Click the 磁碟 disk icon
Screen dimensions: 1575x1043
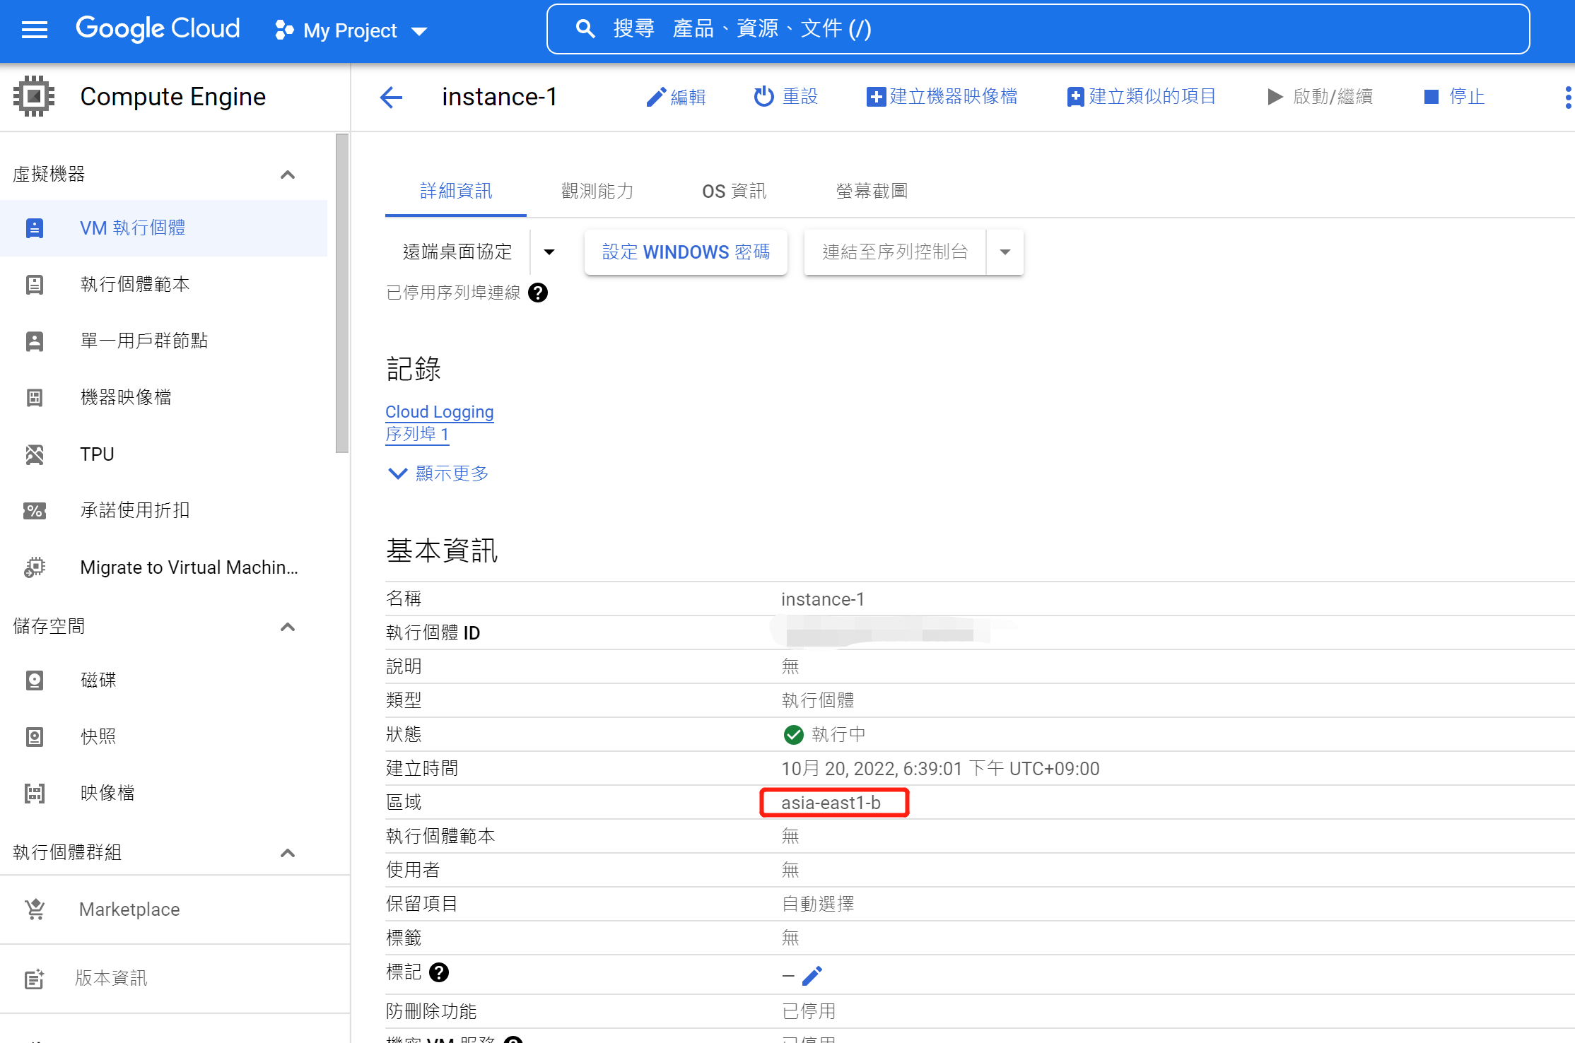click(x=35, y=680)
